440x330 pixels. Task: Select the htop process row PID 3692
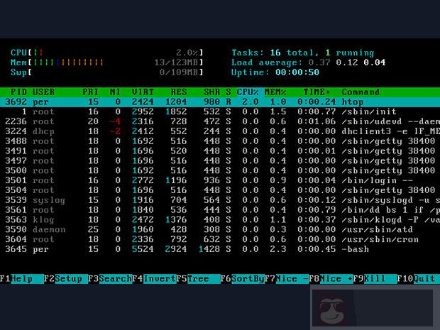pos(220,101)
